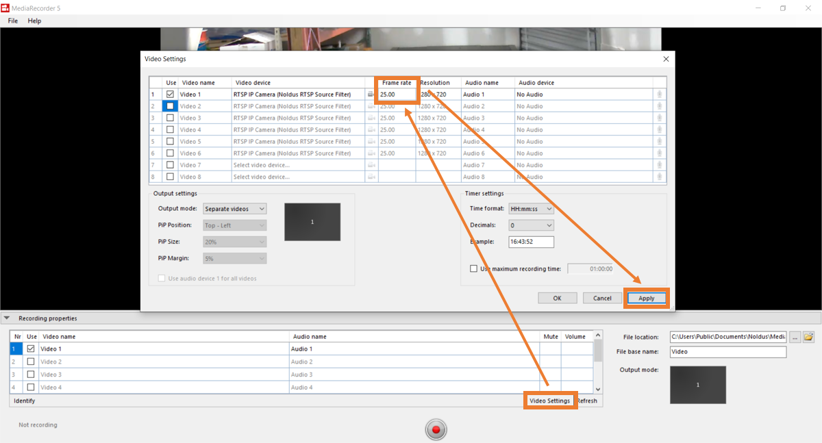The width and height of the screenshot is (822, 443).
Task: Open the Output mode dropdown
Action: (234, 209)
